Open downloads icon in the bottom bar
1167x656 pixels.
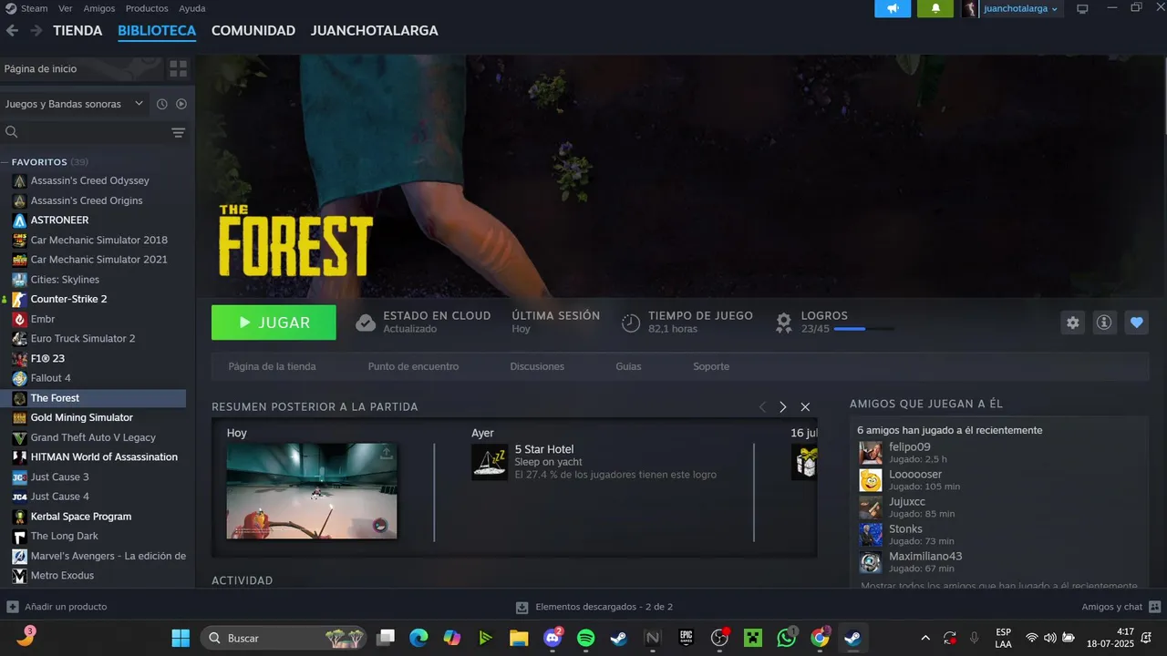click(522, 607)
